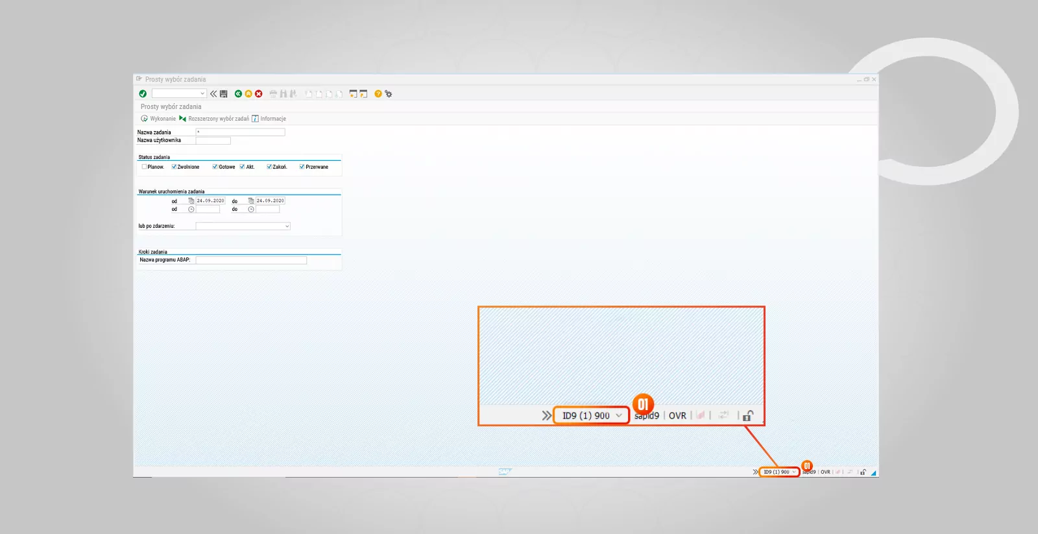Screen dimensions: 1038x534
Task: Open the command field dropdown
Action: [202, 94]
